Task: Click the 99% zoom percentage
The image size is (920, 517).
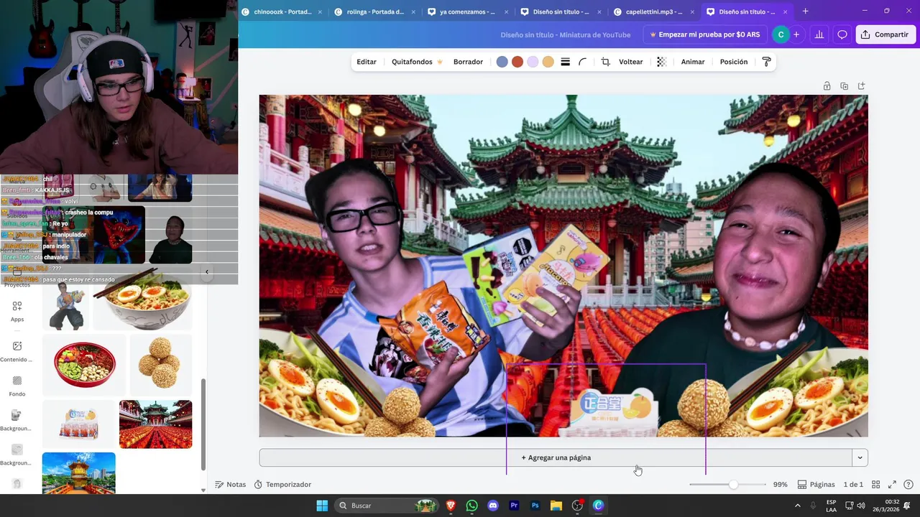Action: pos(780,485)
